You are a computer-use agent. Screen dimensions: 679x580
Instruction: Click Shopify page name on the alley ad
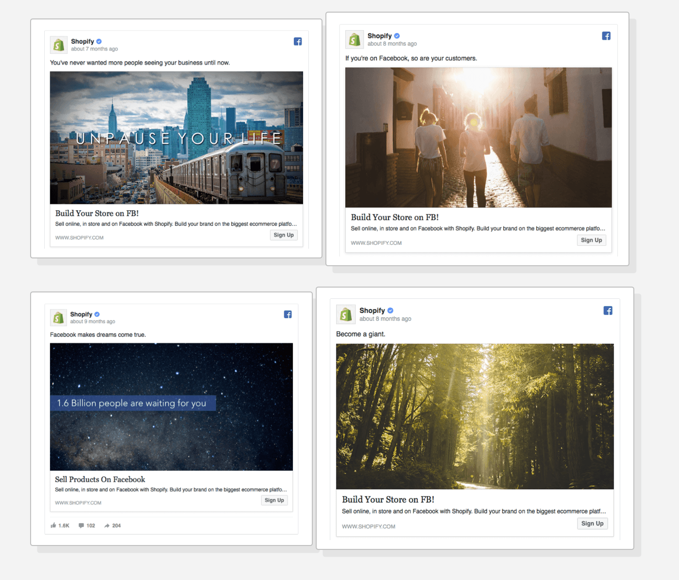380,36
